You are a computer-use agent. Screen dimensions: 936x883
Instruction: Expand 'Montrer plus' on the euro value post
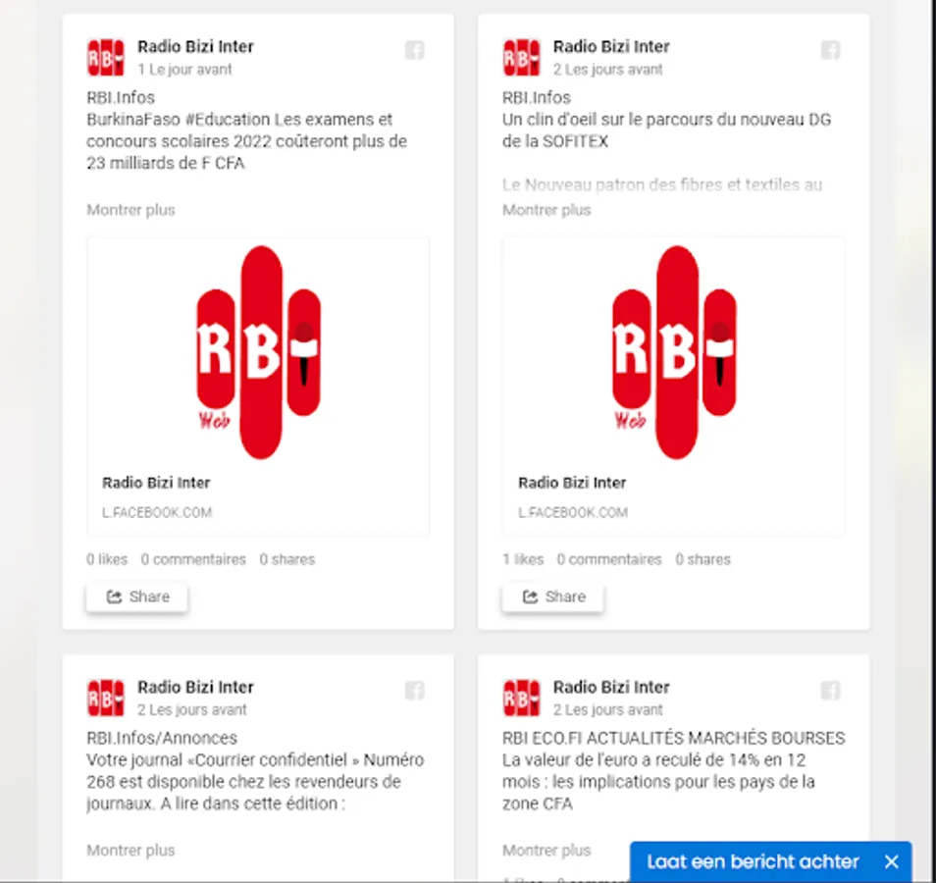pyautogui.click(x=546, y=851)
